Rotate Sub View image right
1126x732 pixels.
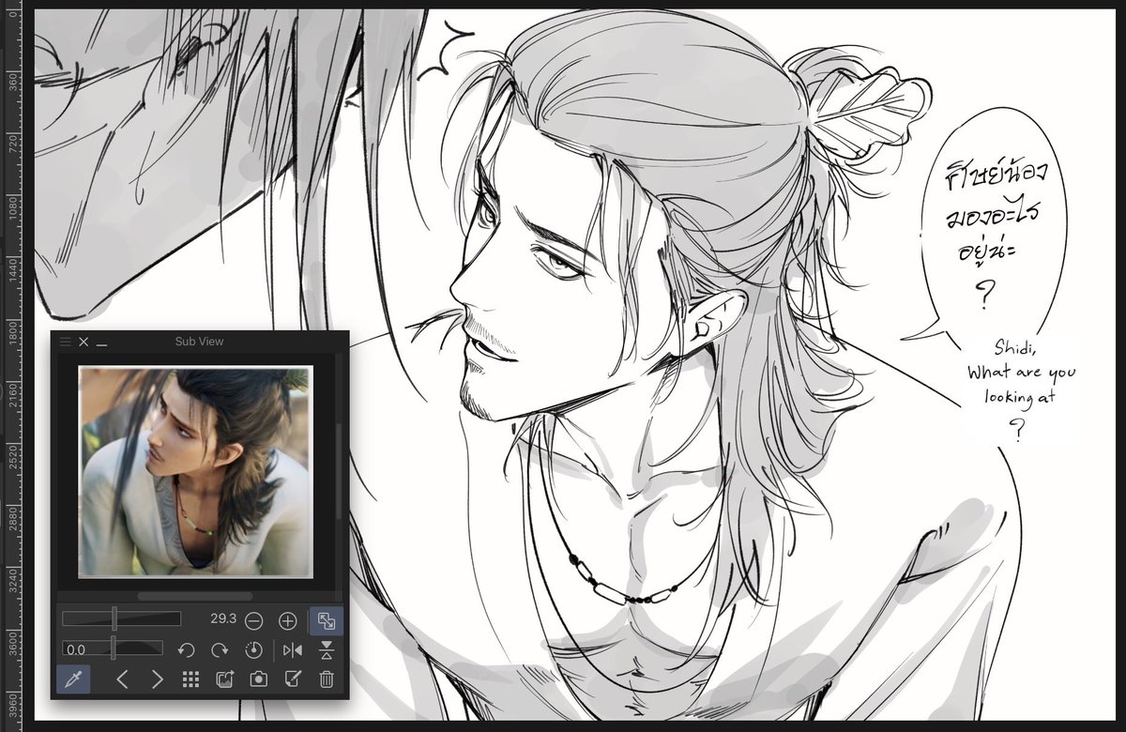[220, 649]
